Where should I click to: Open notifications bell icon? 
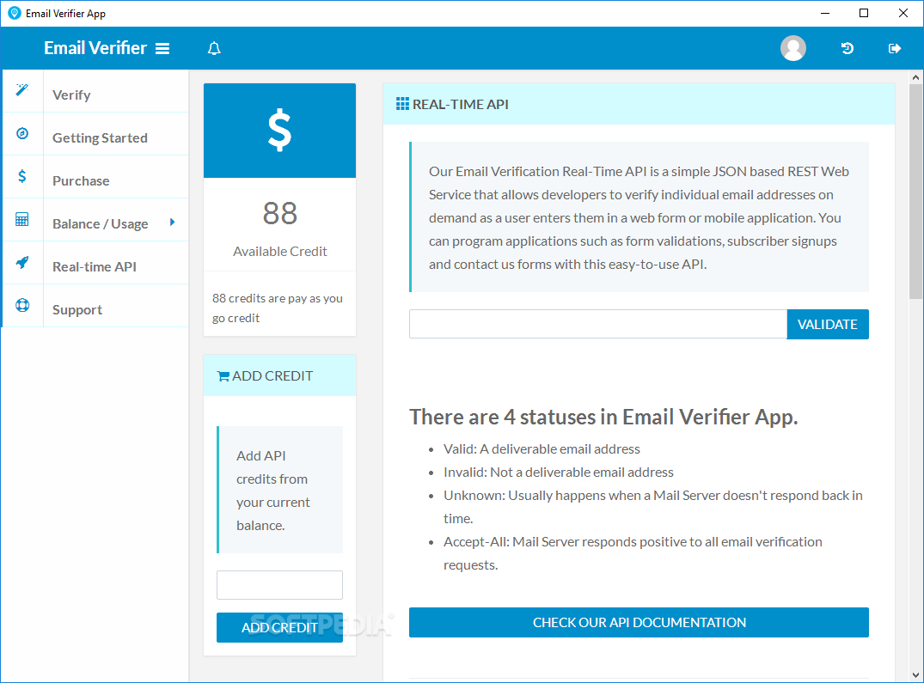215,48
